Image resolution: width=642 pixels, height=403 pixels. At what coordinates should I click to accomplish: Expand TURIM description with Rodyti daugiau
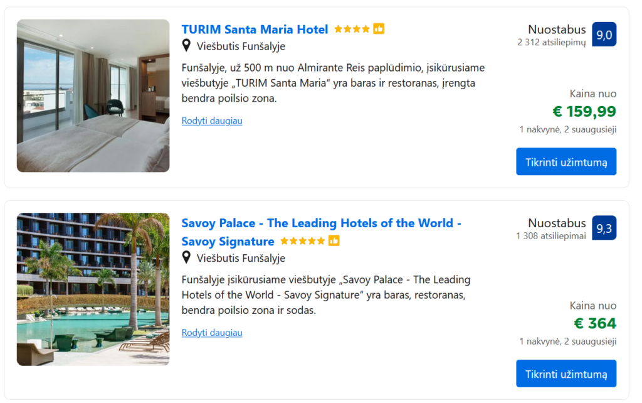(x=212, y=121)
